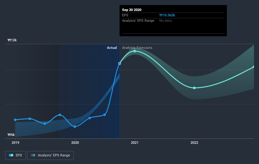Click the Analysts Forecasts region label
Image resolution: width=259 pixels, height=164 pixels.
(137, 48)
